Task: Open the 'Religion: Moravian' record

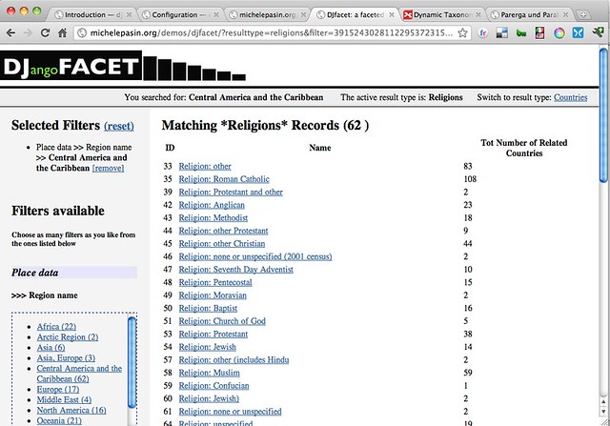Action: pyautogui.click(x=213, y=295)
